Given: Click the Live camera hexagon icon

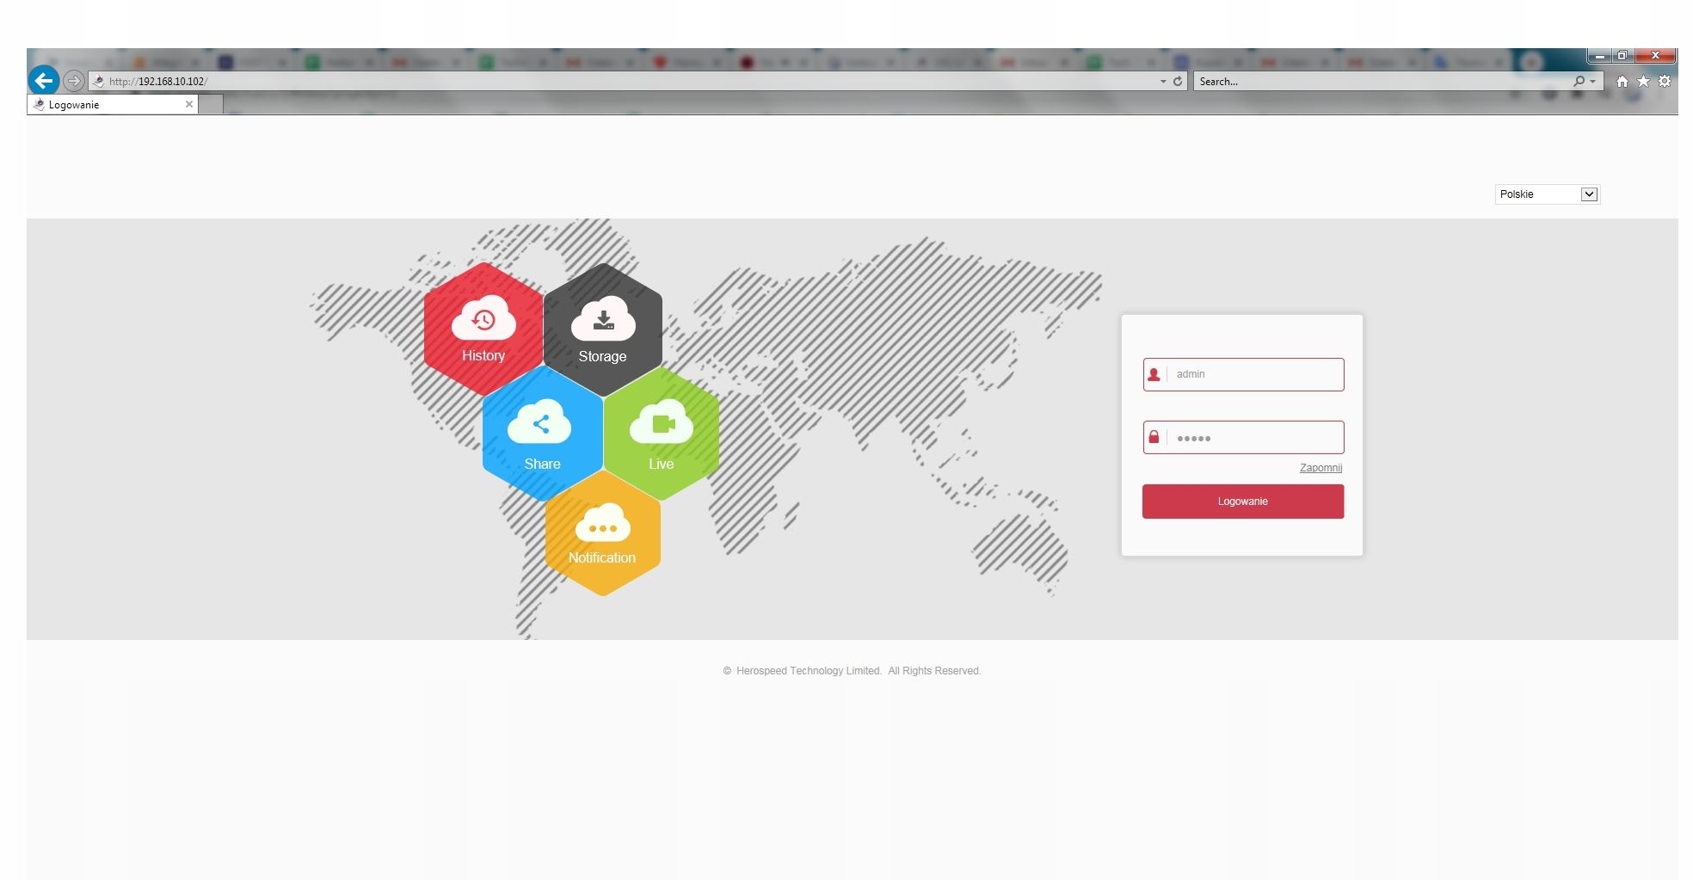Looking at the screenshot, I should [x=662, y=434].
